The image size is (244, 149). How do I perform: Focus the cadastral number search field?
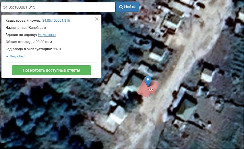tap(58, 7)
